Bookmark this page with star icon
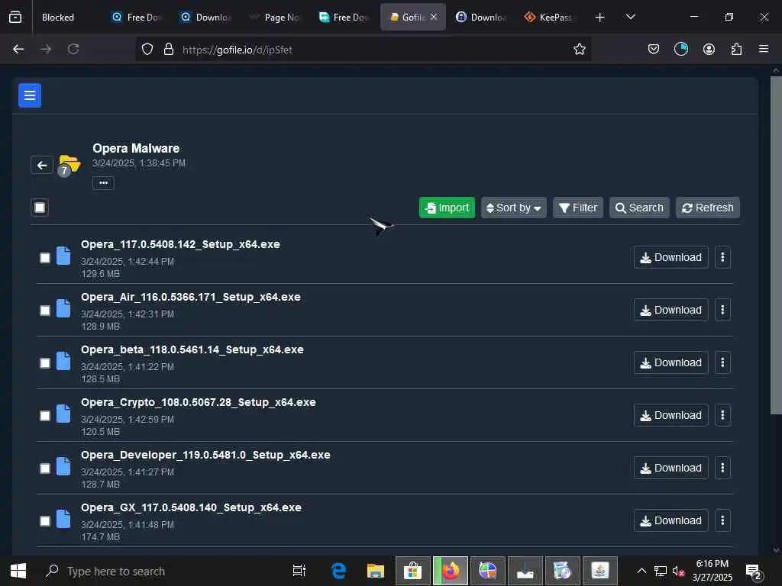This screenshot has height=586, width=782. (579, 49)
